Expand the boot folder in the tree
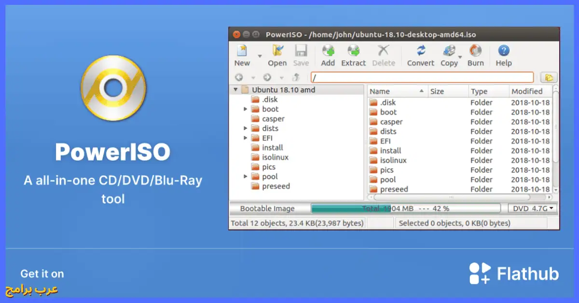Viewport: 579px width, 303px height. click(246, 109)
